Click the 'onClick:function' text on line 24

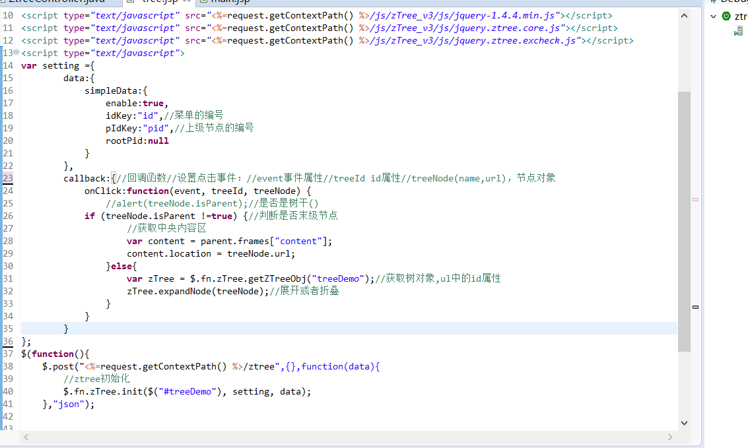tap(126, 191)
